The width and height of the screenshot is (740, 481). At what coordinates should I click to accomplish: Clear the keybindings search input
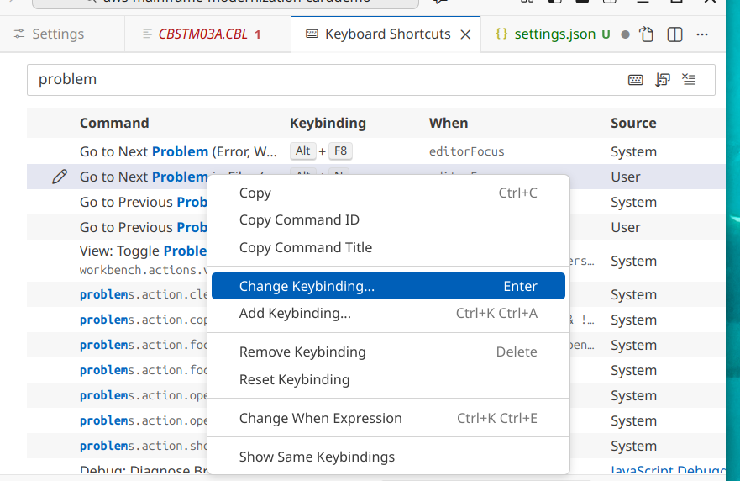point(690,80)
